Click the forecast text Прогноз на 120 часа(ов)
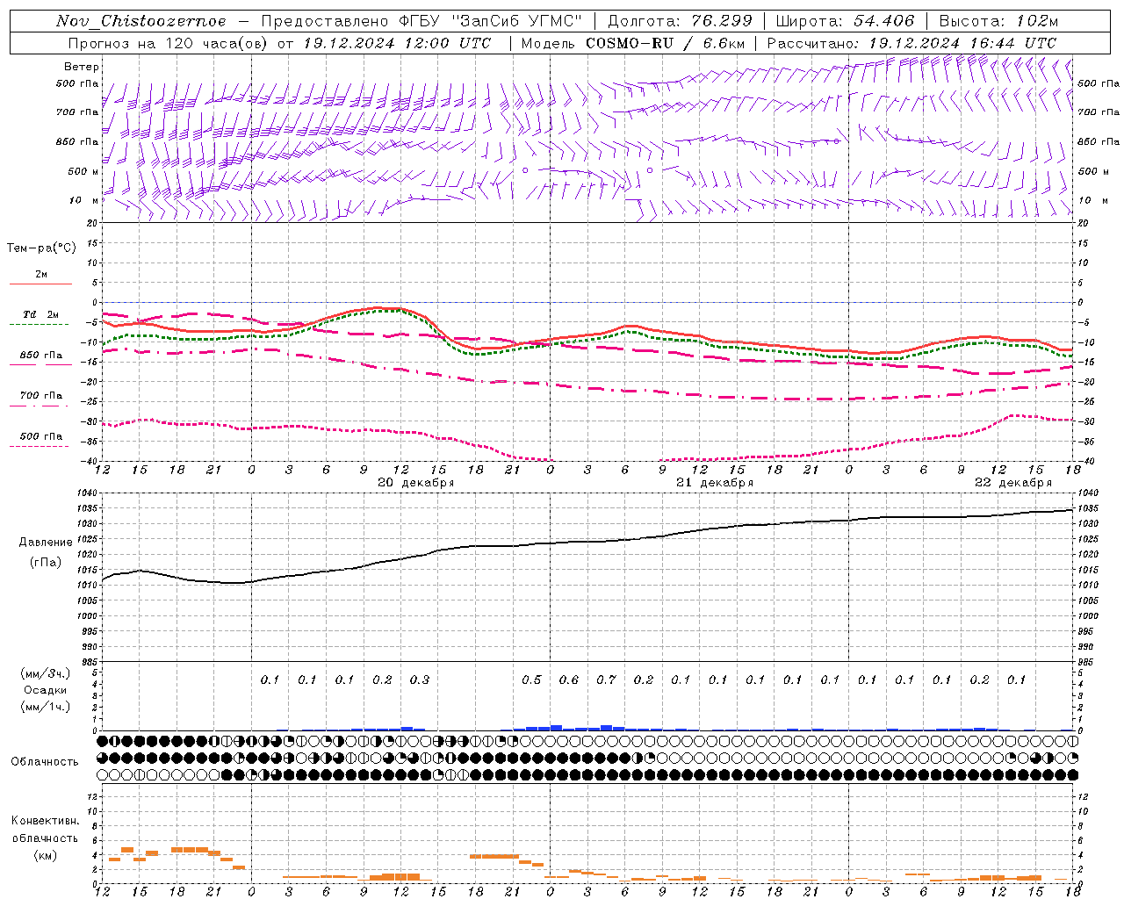 click(x=169, y=43)
